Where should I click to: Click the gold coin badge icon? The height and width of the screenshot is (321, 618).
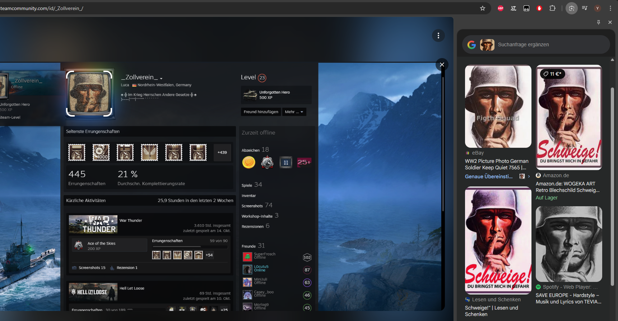pyautogui.click(x=248, y=162)
